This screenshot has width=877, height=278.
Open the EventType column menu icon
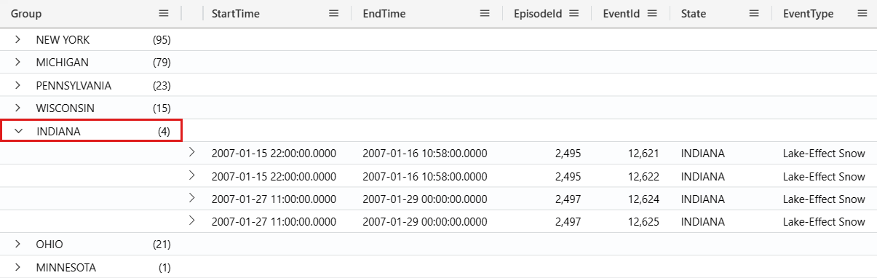pos(862,14)
